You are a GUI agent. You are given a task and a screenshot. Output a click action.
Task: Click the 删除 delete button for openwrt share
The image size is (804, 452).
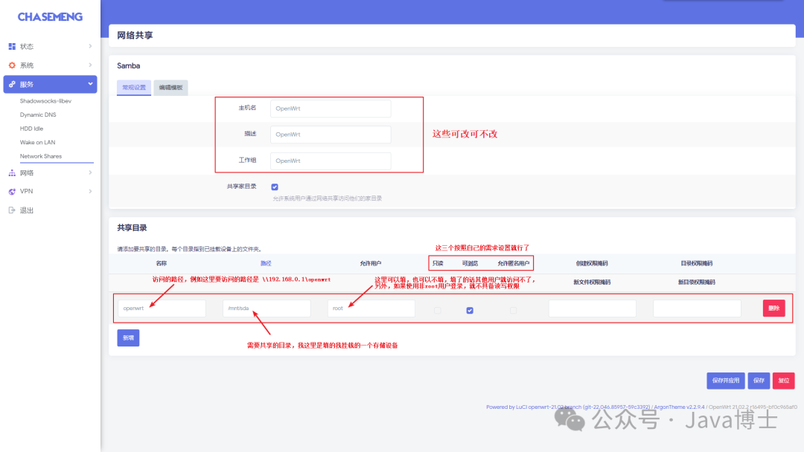773,308
